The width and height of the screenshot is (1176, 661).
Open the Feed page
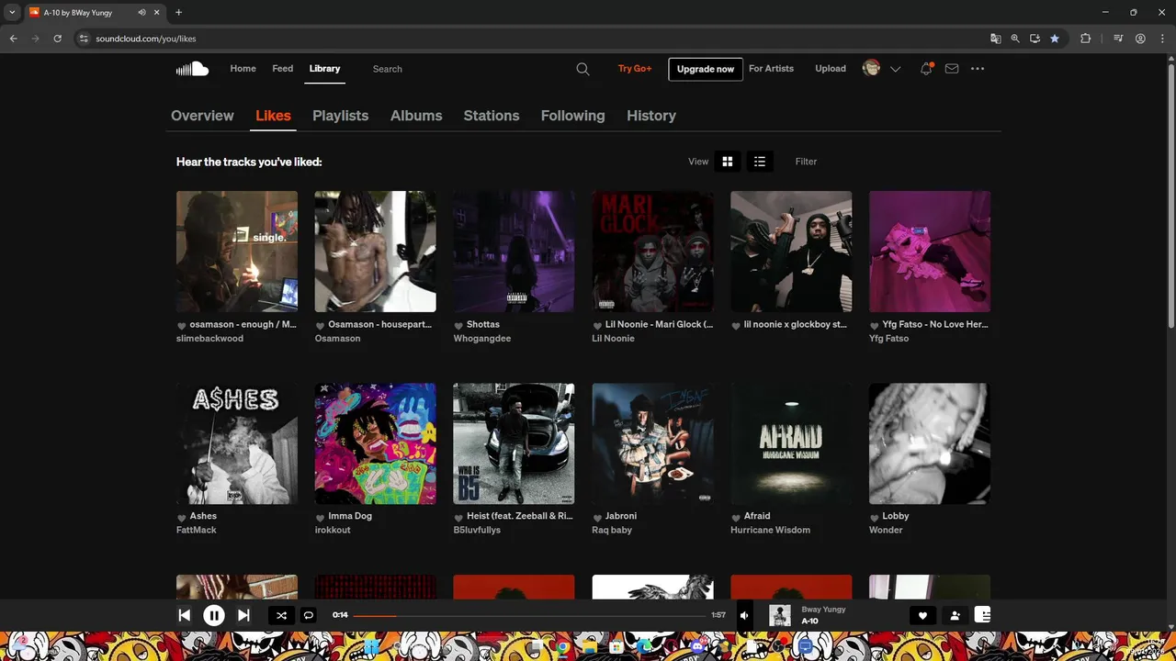[x=283, y=69]
